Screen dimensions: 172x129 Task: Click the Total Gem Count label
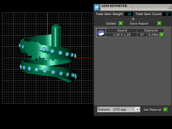click(148, 14)
